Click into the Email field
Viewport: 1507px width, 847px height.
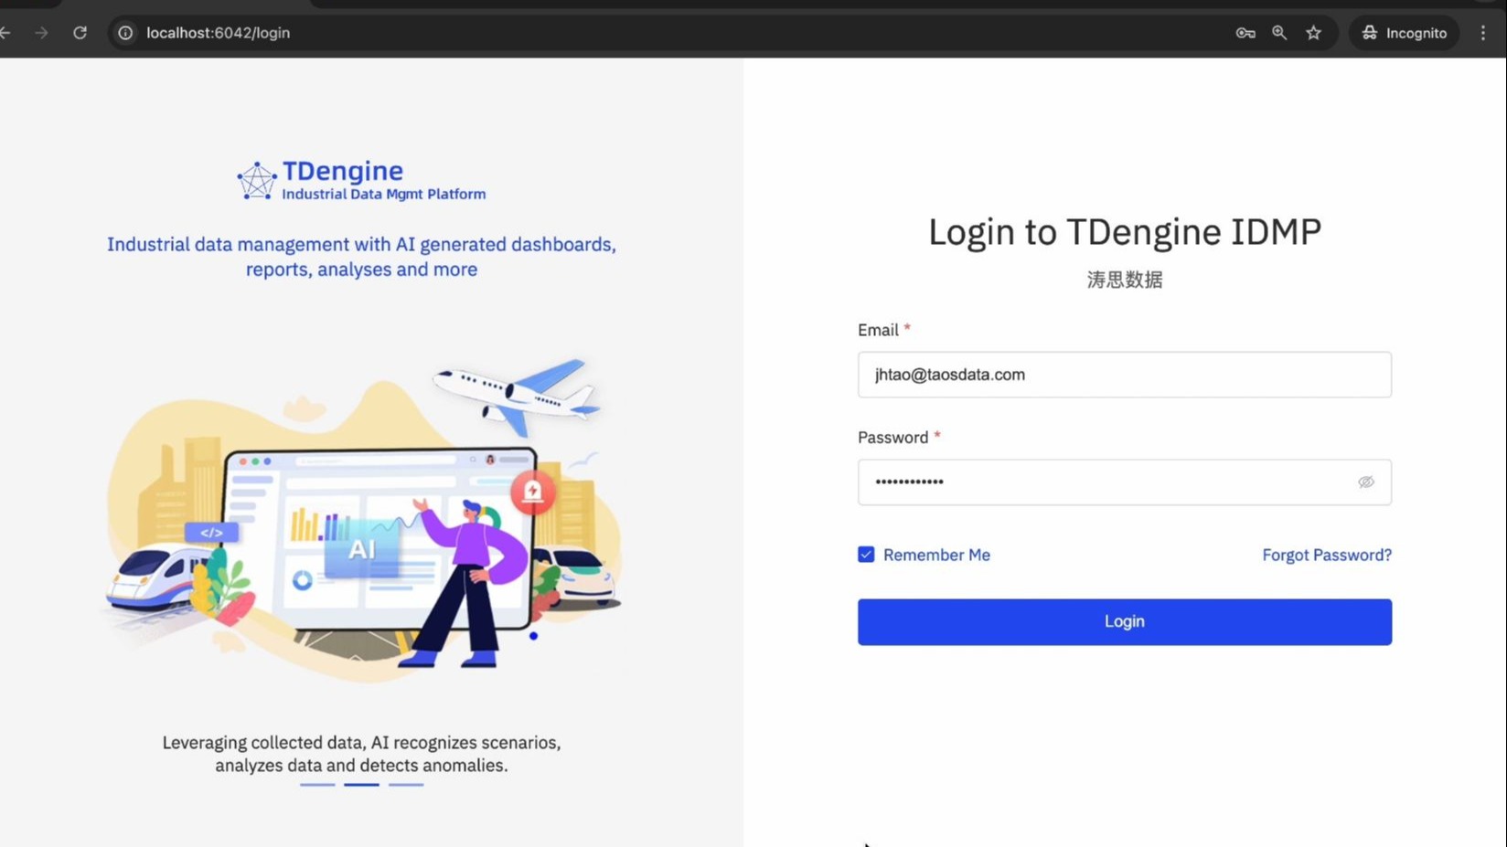(x=1124, y=375)
